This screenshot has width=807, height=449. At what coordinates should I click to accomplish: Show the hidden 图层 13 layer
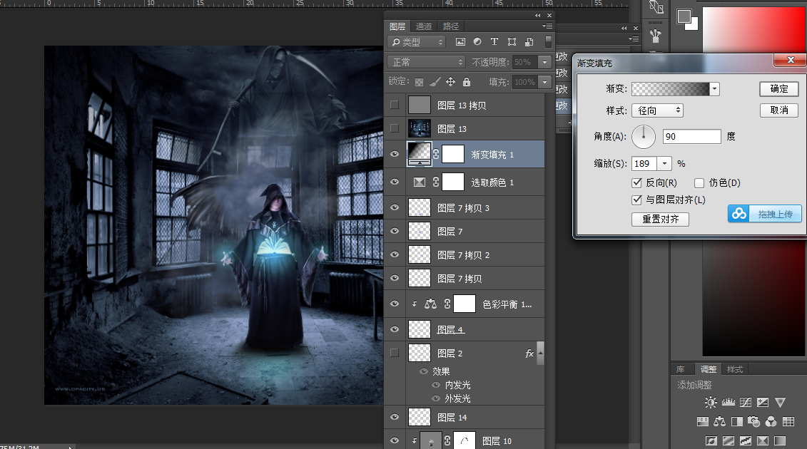395,128
